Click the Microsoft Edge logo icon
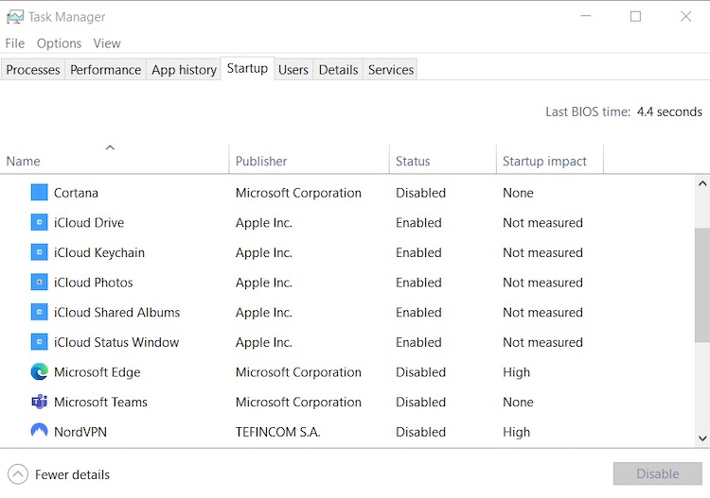The height and width of the screenshot is (498, 710). click(40, 371)
